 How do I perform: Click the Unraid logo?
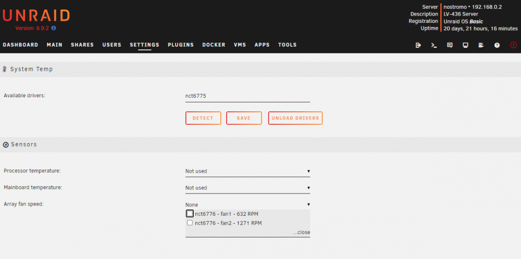coord(36,16)
